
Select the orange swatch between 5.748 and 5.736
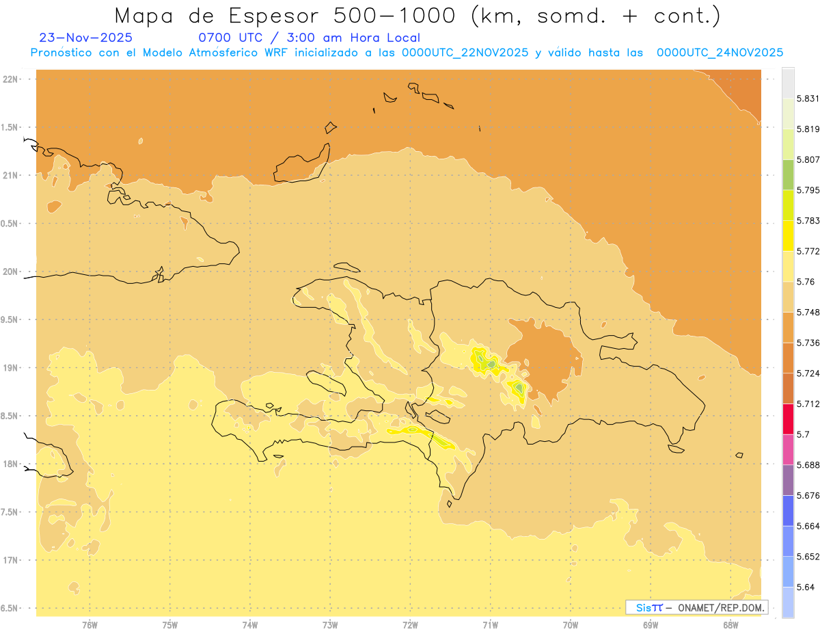pos(788,327)
